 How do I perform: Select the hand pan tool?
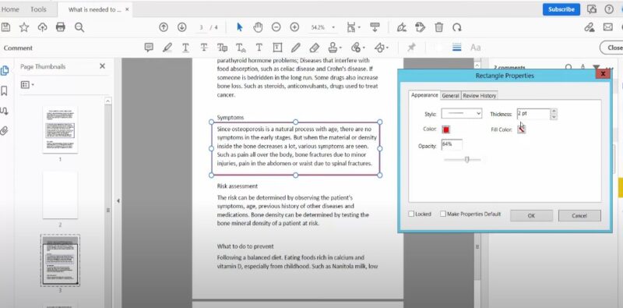pyautogui.click(x=258, y=27)
